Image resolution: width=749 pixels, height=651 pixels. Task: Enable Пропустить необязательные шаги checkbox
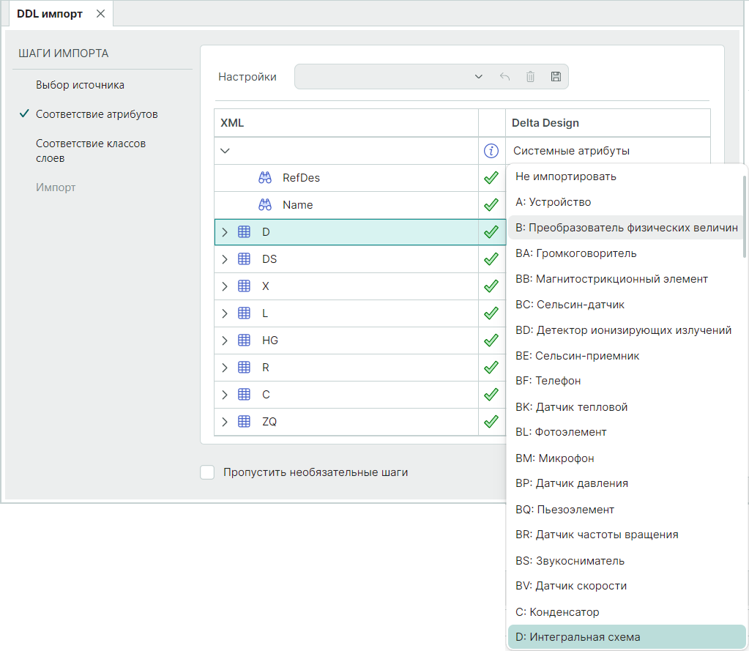[x=207, y=472]
